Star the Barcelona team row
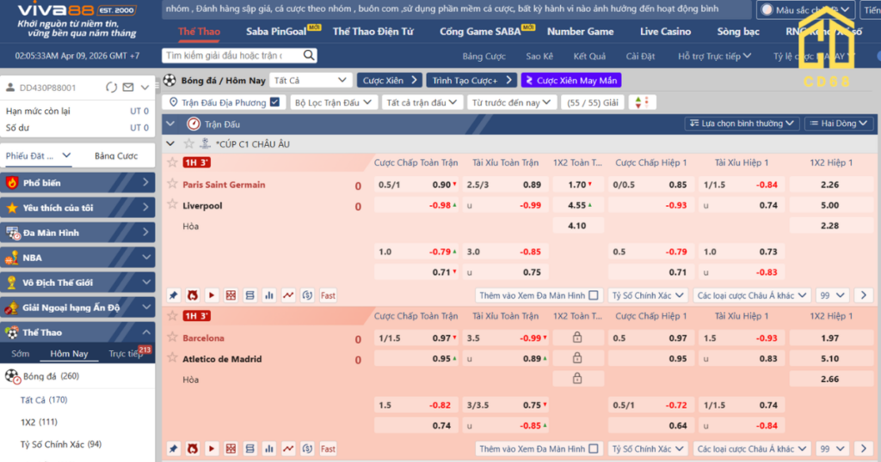This screenshot has height=462, width=881. (x=172, y=337)
